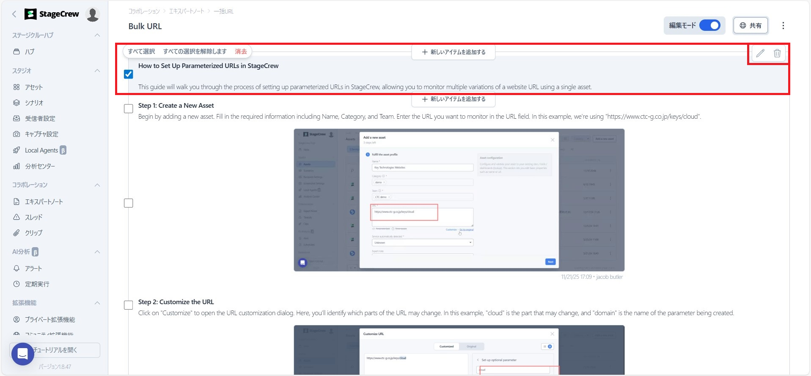Screen dimensions: 811x376
Task: Open the three-dot more options menu
Action: pyautogui.click(x=783, y=25)
